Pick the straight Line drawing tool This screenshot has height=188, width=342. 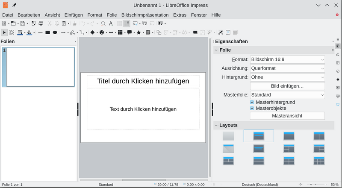point(40,32)
